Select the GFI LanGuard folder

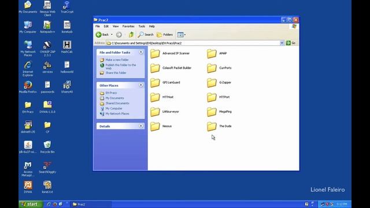165,83
